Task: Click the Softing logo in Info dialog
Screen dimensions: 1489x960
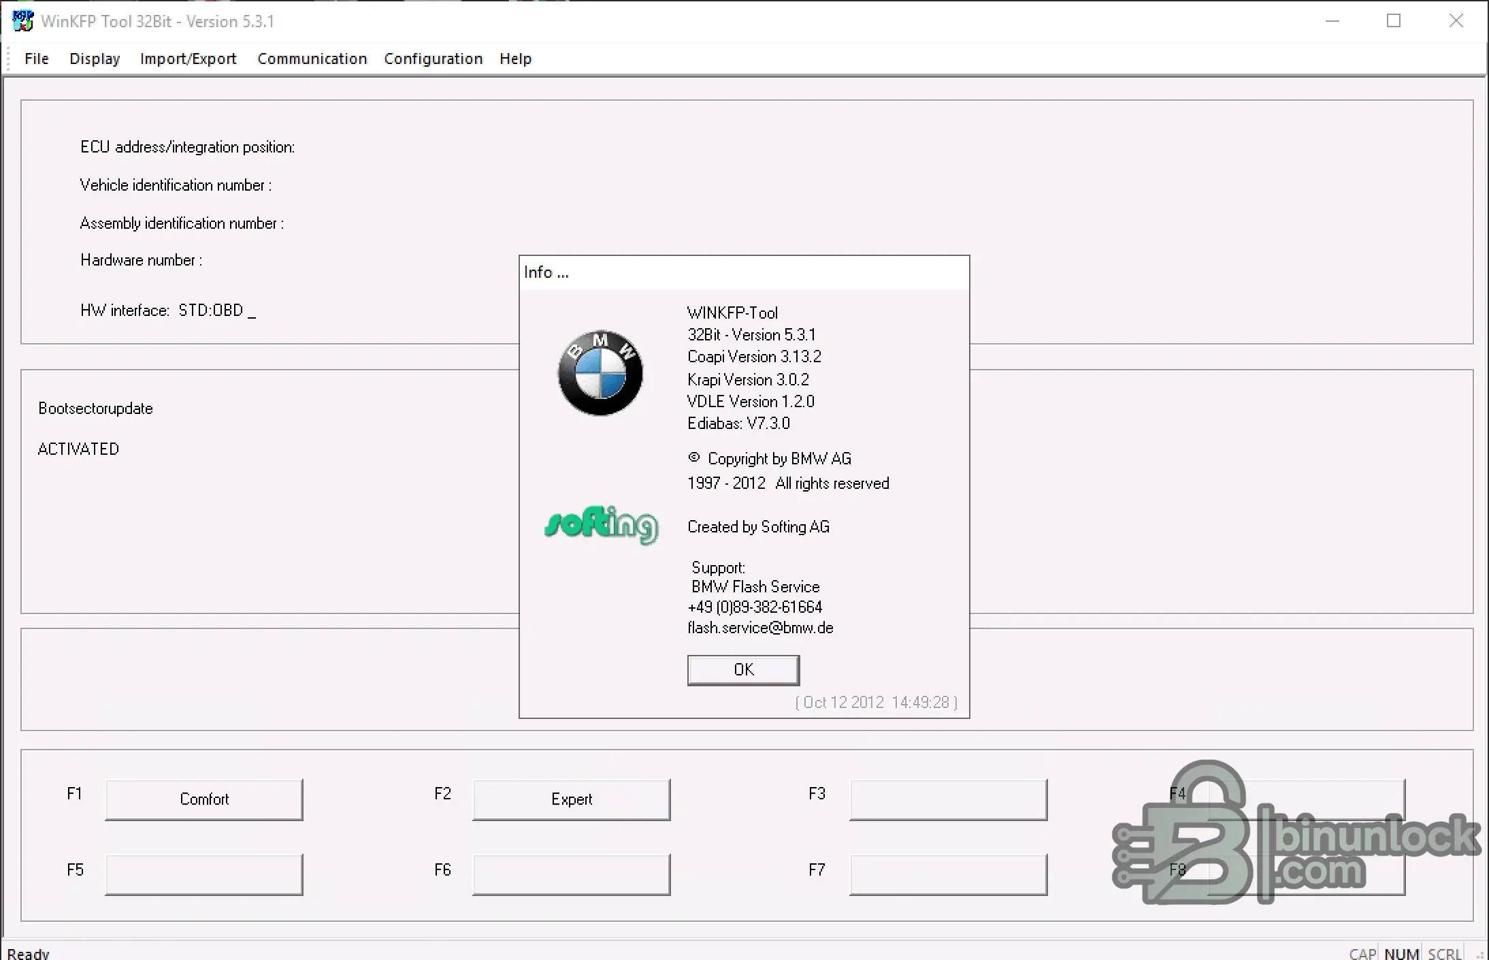Action: (x=602, y=525)
